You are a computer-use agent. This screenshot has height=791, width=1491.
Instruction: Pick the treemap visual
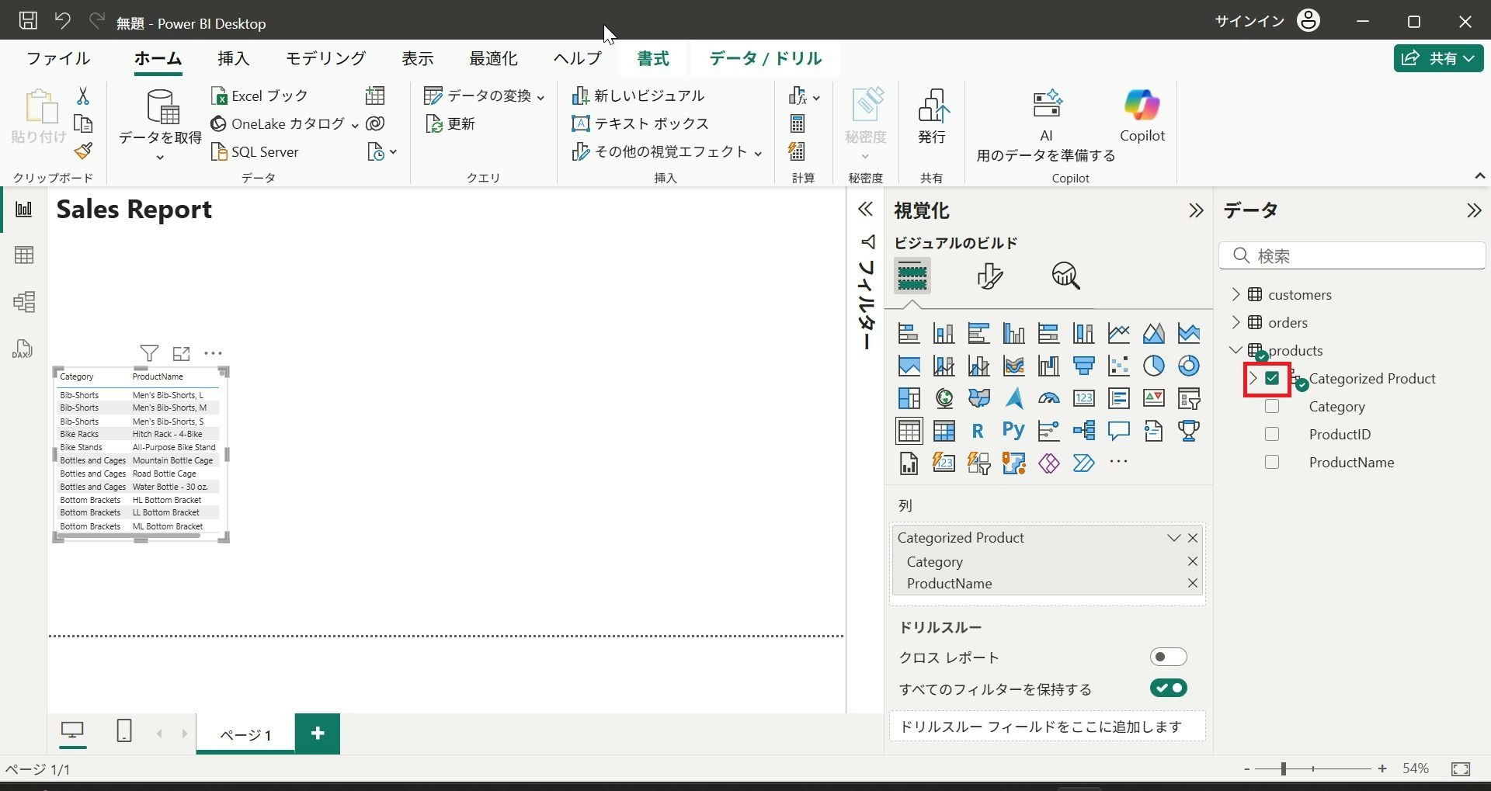point(909,398)
